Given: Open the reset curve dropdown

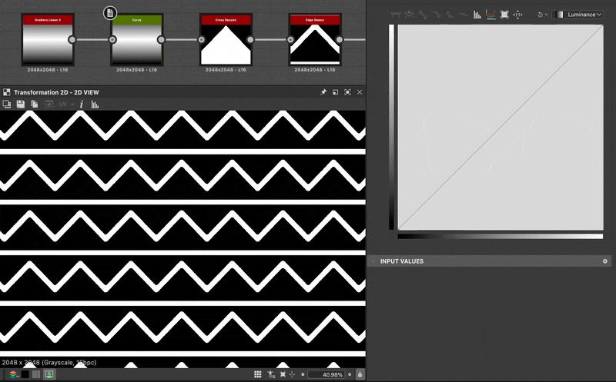Looking at the screenshot, I should [543, 15].
